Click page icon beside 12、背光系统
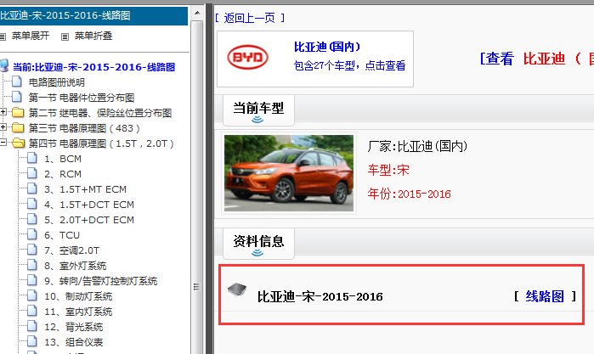The width and height of the screenshot is (594, 354). tap(32, 326)
